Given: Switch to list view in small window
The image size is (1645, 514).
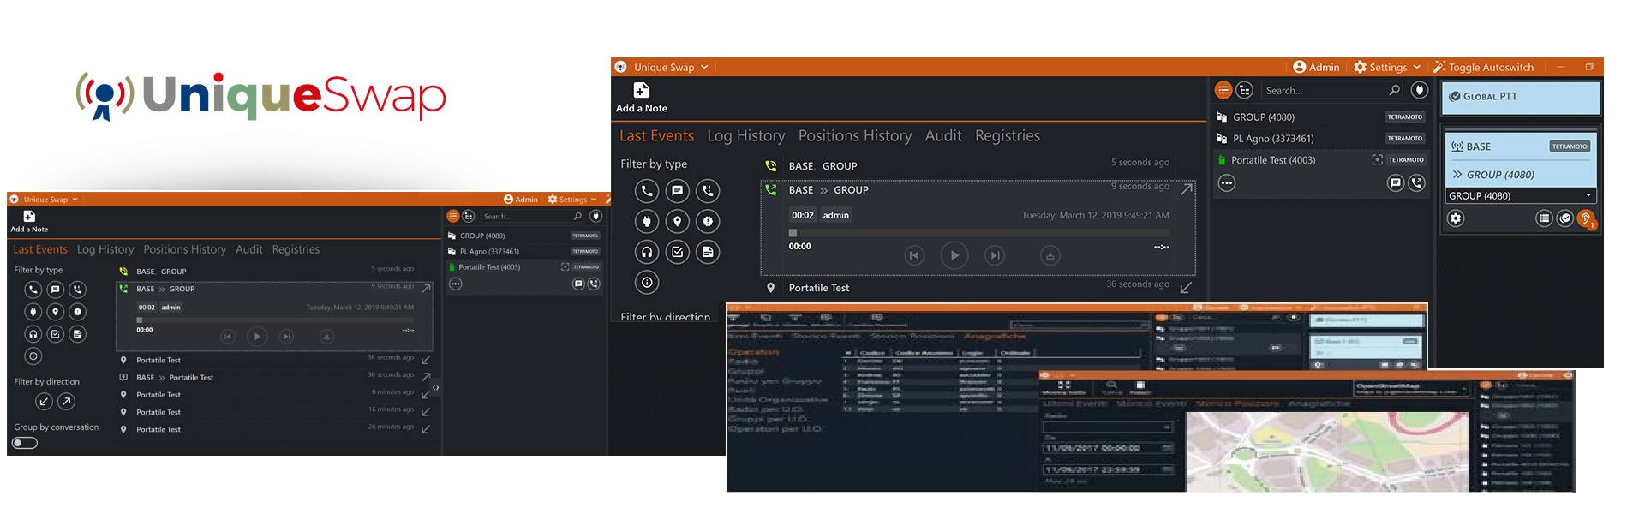Looking at the screenshot, I should [x=454, y=216].
